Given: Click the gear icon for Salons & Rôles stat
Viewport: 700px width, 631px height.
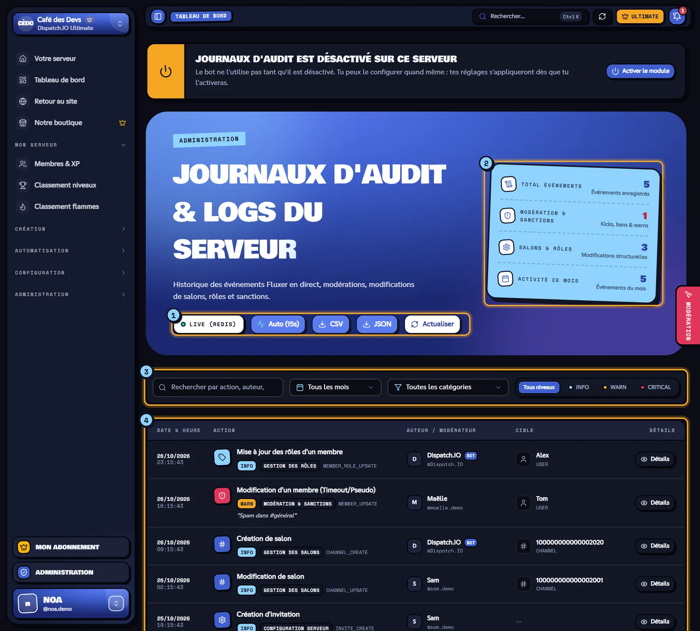Looking at the screenshot, I should 506,247.
